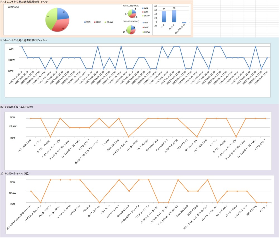Click the date label "2019/08.12. 23:30"
The image size is (279, 238).
coord(249,78)
